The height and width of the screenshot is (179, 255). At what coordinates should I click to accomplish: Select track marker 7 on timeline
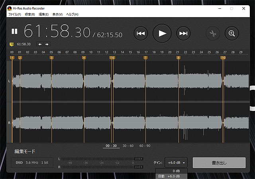145,58
